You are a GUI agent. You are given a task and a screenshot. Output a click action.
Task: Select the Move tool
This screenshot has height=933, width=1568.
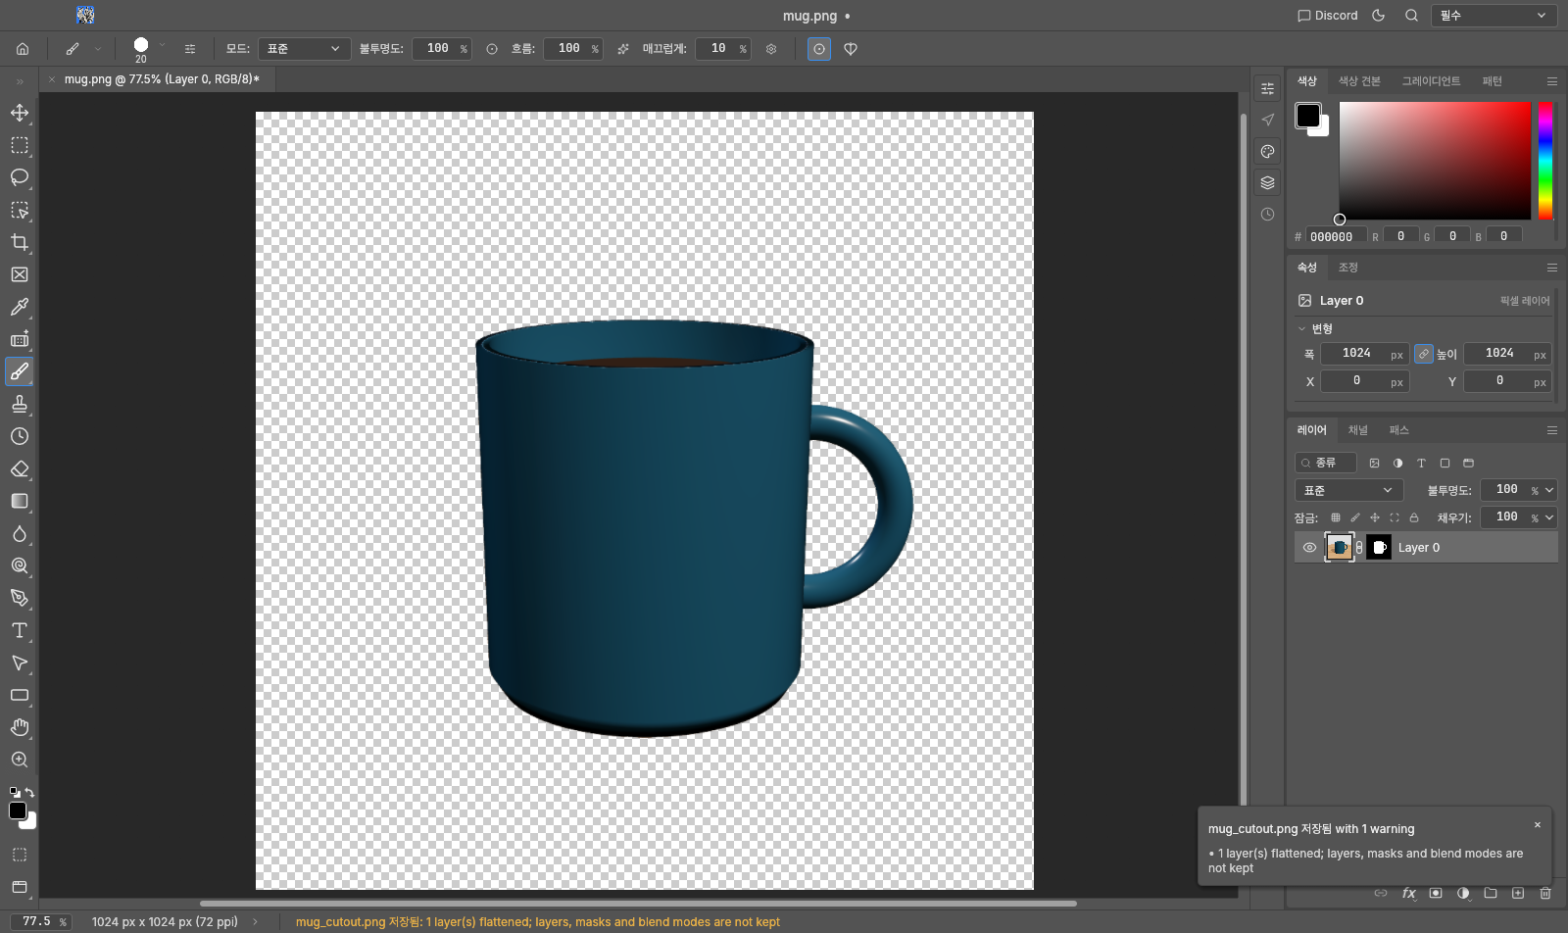pos(20,113)
